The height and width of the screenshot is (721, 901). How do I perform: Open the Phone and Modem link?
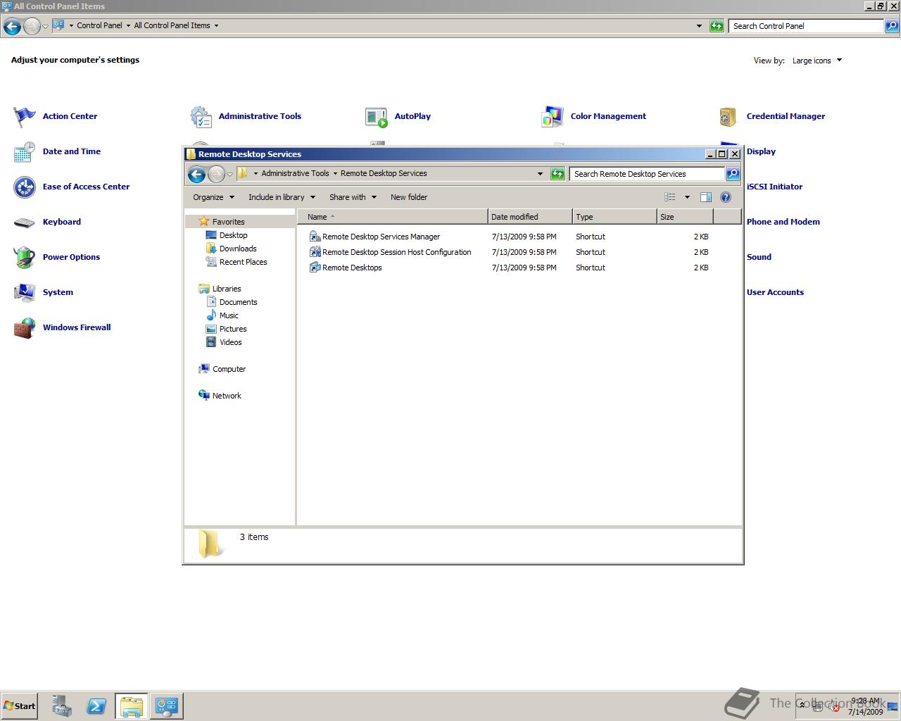click(x=783, y=222)
